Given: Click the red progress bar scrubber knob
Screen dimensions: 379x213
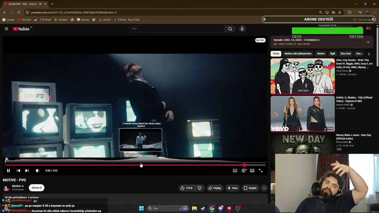Looking at the screenshot, I should [x=244, y=165].
